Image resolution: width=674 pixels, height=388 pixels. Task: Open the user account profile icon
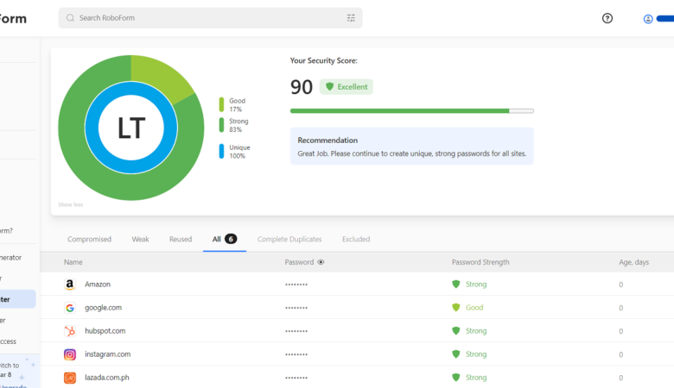tap(648, 18)
